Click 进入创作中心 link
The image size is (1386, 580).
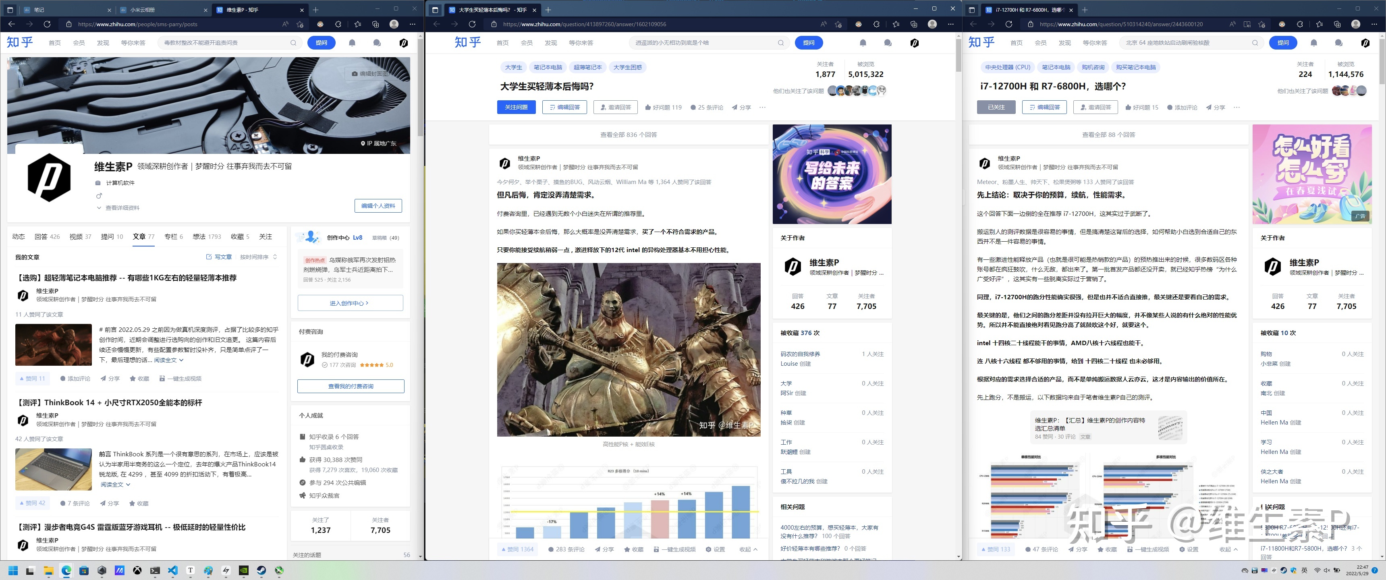350,303
